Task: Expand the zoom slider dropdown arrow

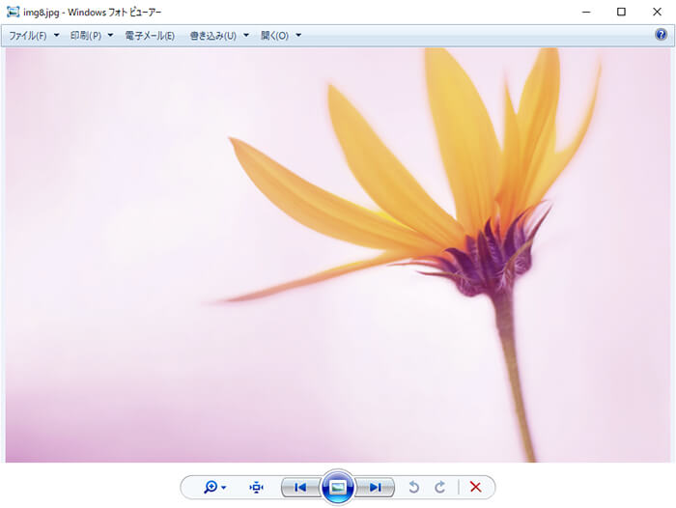Action: pyautogui.click(x=223, y=488)
